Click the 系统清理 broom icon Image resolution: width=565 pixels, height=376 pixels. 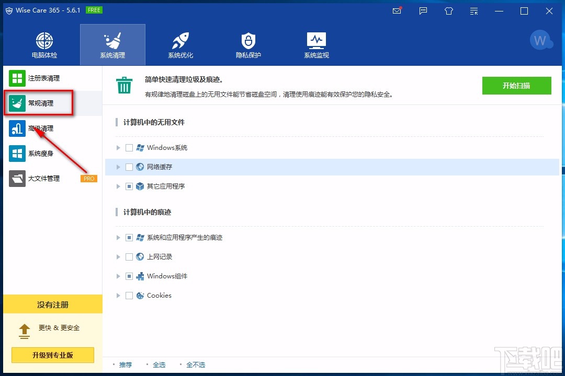tap(112, 41)
